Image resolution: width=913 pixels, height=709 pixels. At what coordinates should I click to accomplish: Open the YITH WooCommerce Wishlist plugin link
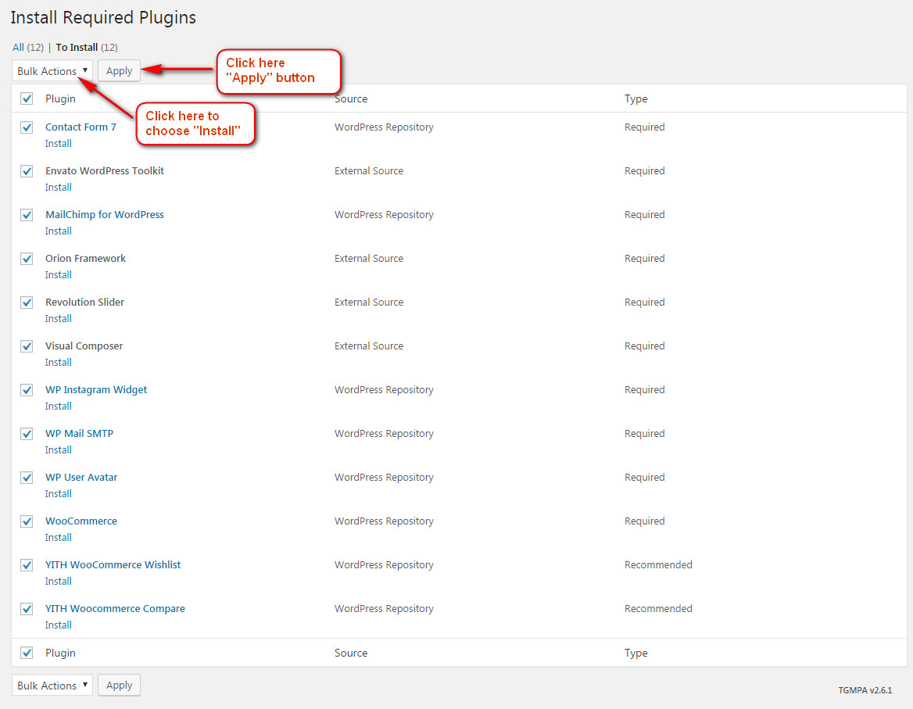point(113,564)
